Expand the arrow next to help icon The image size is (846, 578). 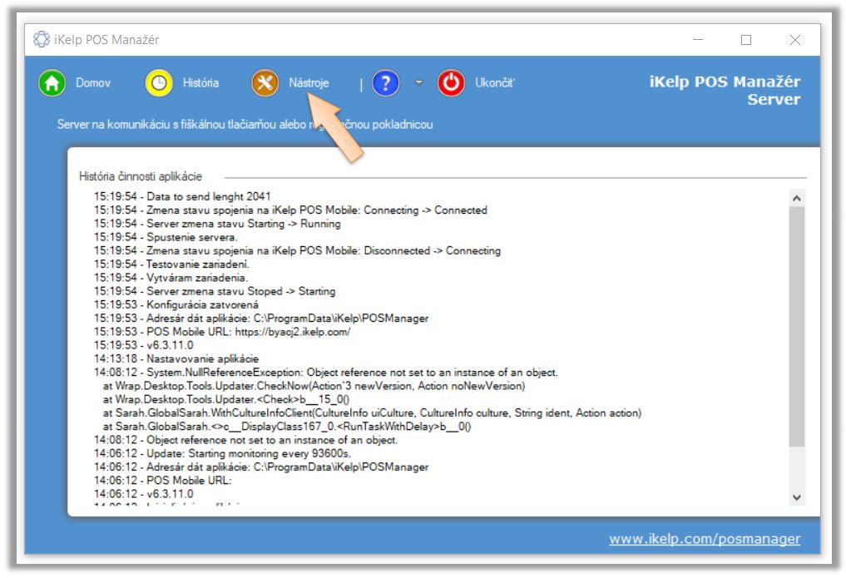tap(419, 83)
